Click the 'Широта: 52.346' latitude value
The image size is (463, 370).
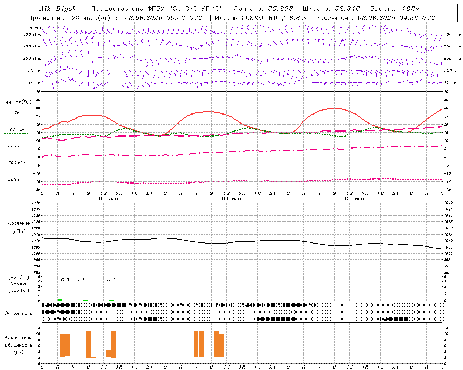(331, 9)
